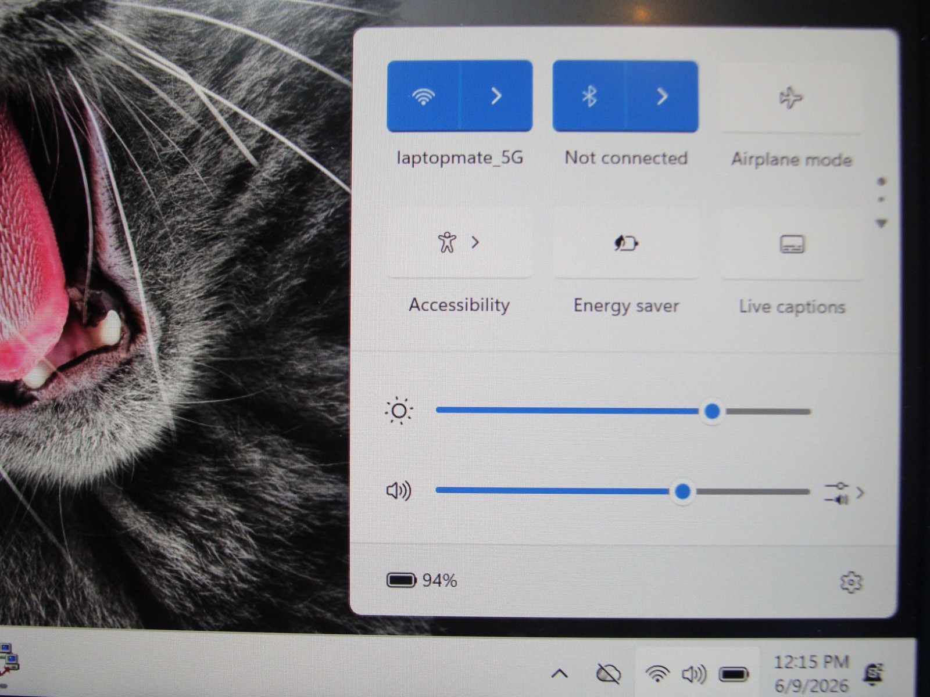Mute using the volume speaker icon

399,491
